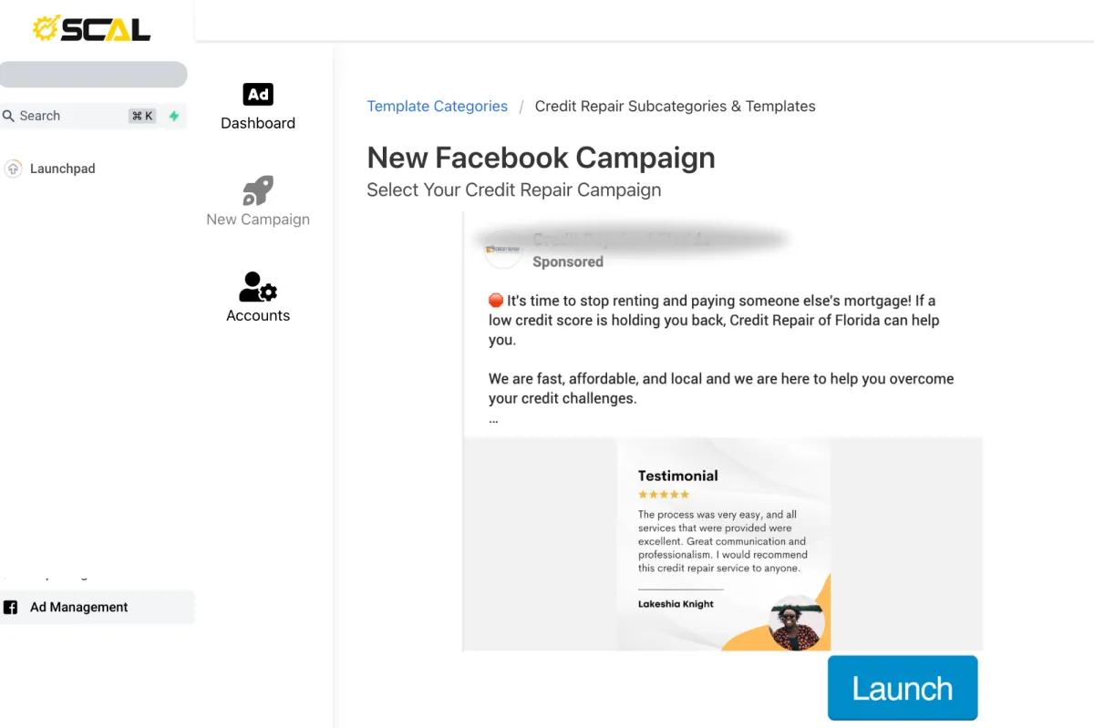The width and height of the screenshot is (1094, 728).
Task: Click the New Campaign rocket icon
Action: tap(258, 190)
